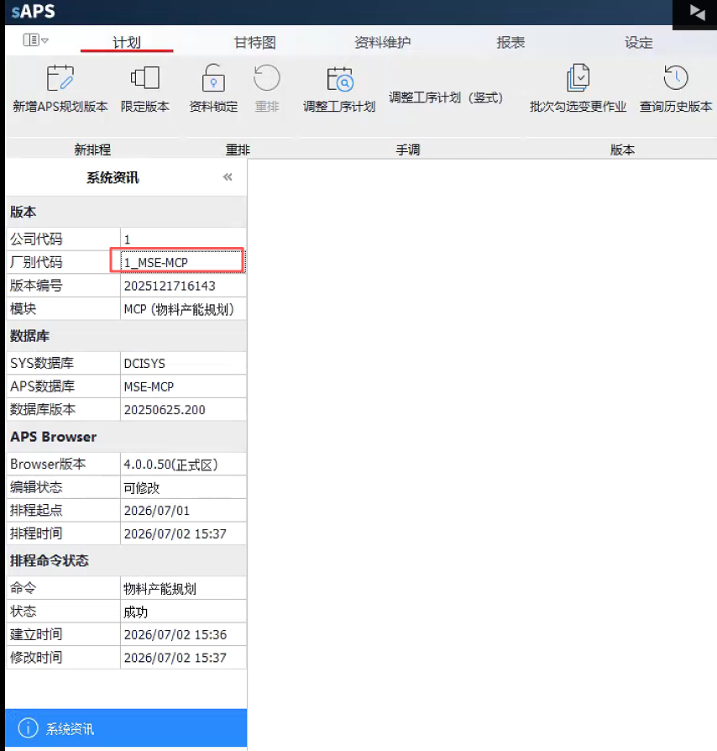The width and height of the screenshot is (717, 751).
Task: Click the 公司代码 value 1
Action: pyautogui.click(x=183, y=239)
